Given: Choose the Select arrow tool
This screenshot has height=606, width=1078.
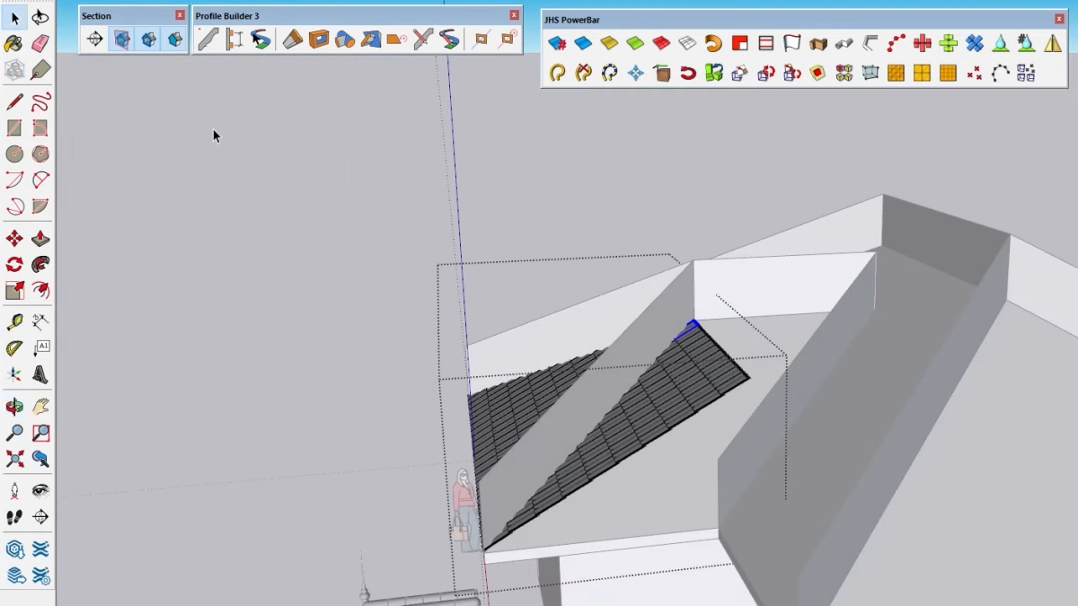Looking at the screenshot, I should [x=14, y=17].
